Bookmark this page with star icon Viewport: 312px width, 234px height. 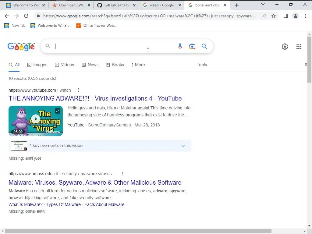coord(274,16)
